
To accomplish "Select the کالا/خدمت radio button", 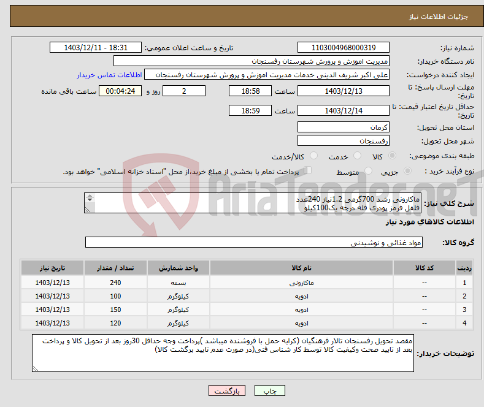I will click(313, 156).
